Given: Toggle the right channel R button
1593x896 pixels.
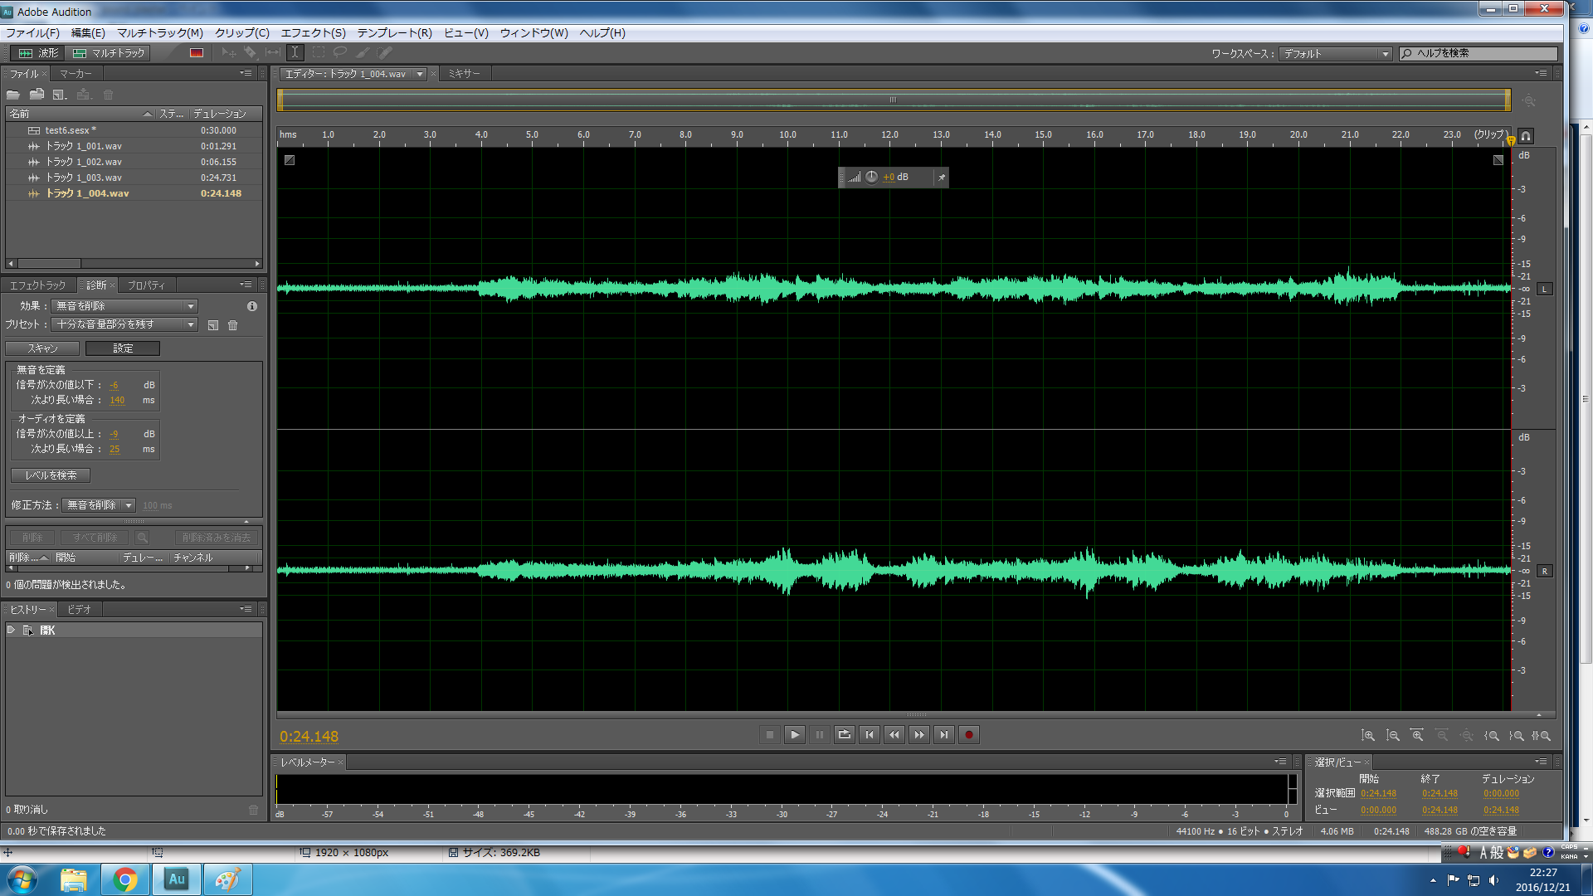Looking at the screenshot, I should [1545, 572].
